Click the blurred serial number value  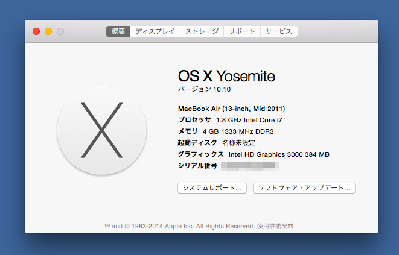pyautogui.click(x=250, y=166)
